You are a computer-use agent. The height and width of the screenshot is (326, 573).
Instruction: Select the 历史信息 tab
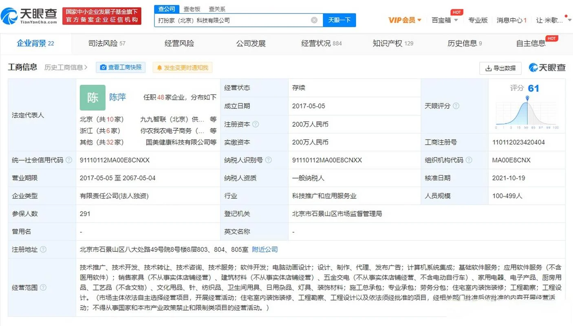pos(465,43)
